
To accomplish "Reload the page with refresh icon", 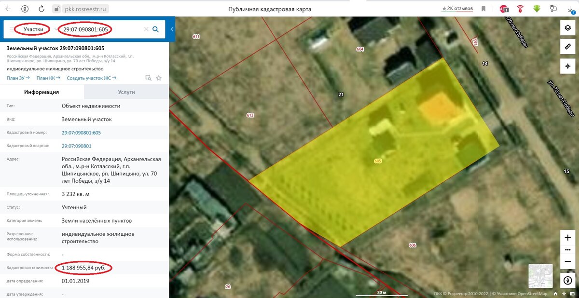I will pos(41,9).
